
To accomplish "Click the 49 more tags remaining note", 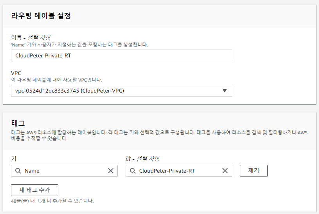I will click(x=52, y=201).
